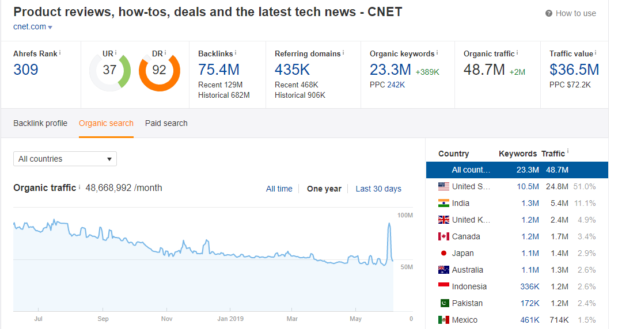Open the PPC 242K keywords link

[x=396, y=85]
